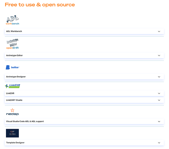Expand the Template Designer chevron

(159, 143)
